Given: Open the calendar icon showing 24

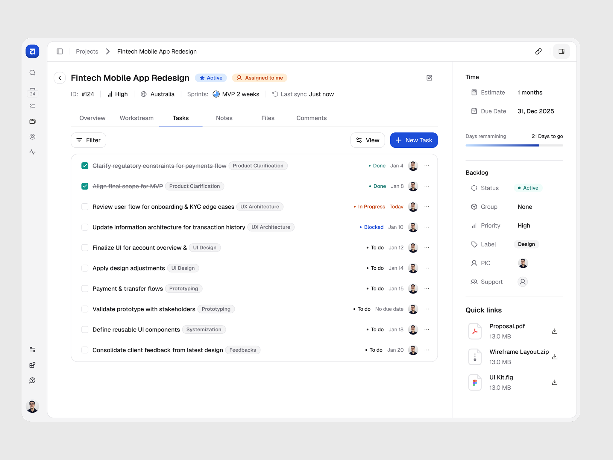Looking at the screenshot, I should pyautogui.click(x=32, y=92).
